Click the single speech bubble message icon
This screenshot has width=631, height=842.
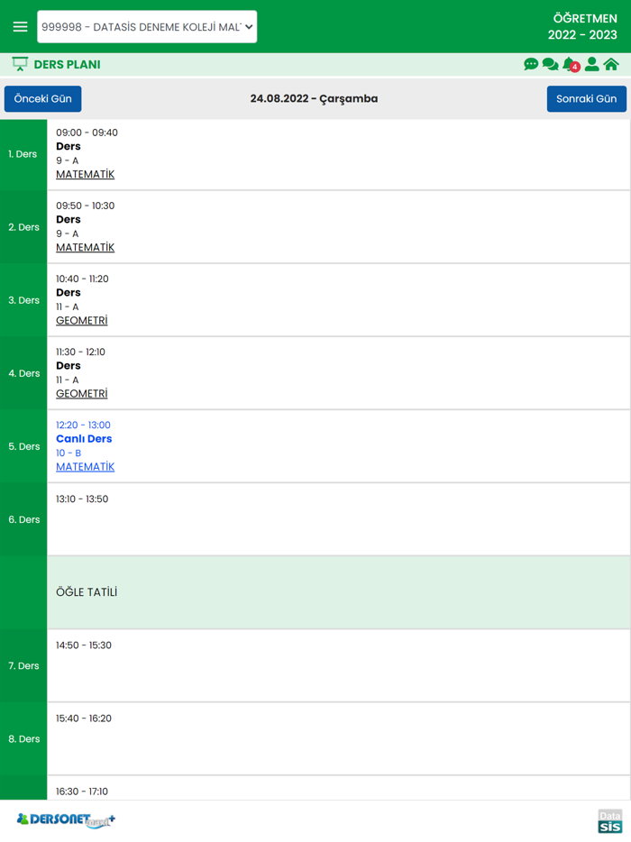coord(531,64)
